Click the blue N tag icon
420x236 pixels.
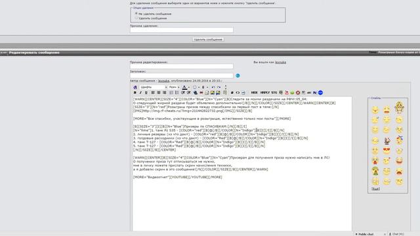pyautogui.click(x=315, y=92)
